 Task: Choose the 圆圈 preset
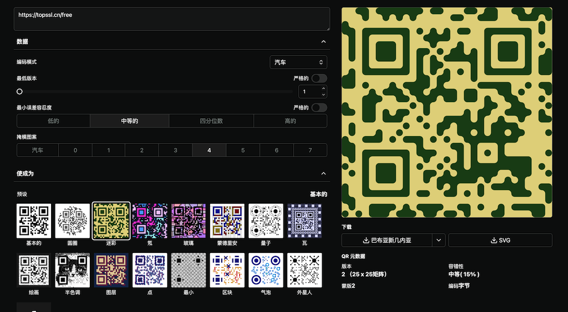coord(73,221)
